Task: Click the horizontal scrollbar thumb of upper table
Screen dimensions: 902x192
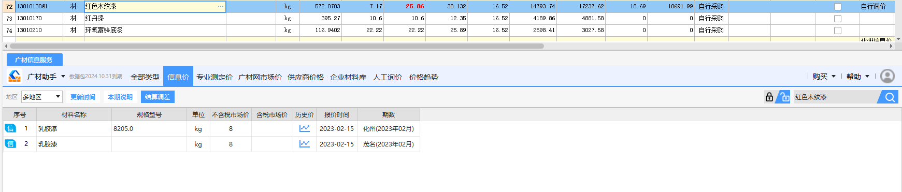Action: (x=277, y=46)
